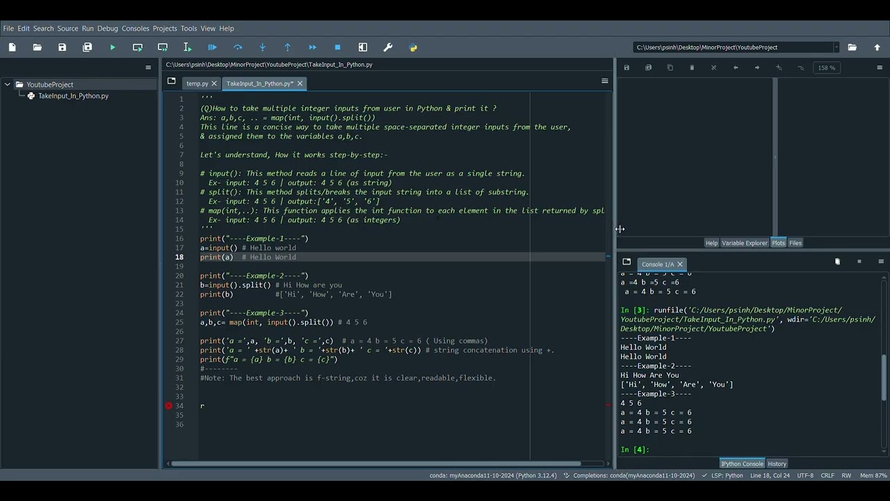Image resolution: width=890 pixels, height=501 pixels.
Task: Collapse the YoutubeProject tree folder
Action: (x=8, y=84)
